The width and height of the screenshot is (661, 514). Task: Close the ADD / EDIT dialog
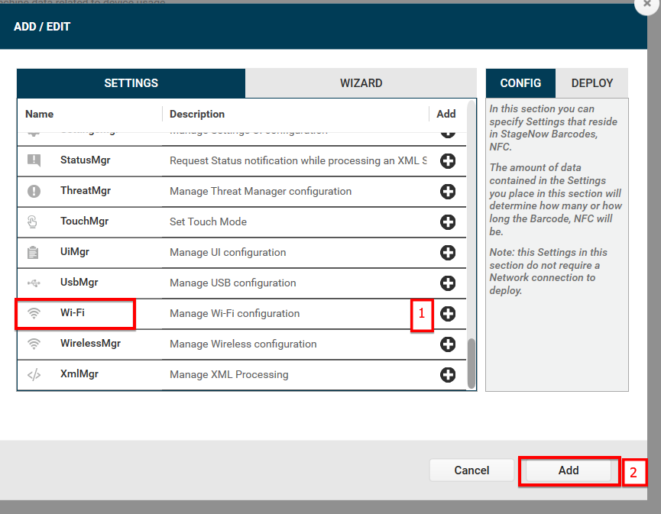646,7
